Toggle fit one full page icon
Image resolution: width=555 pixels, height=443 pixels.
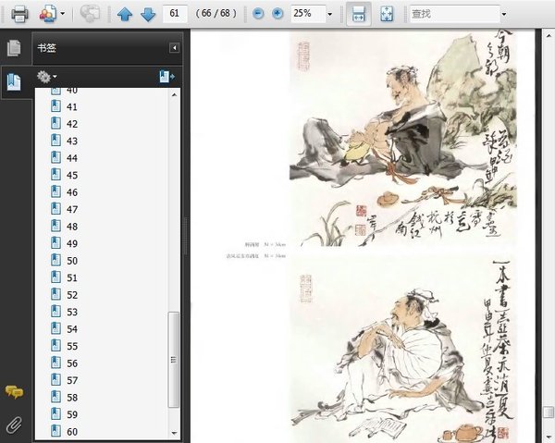[387, 14]
